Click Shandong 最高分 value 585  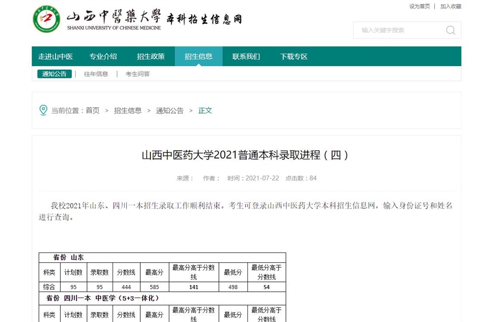tap(154, 287)
